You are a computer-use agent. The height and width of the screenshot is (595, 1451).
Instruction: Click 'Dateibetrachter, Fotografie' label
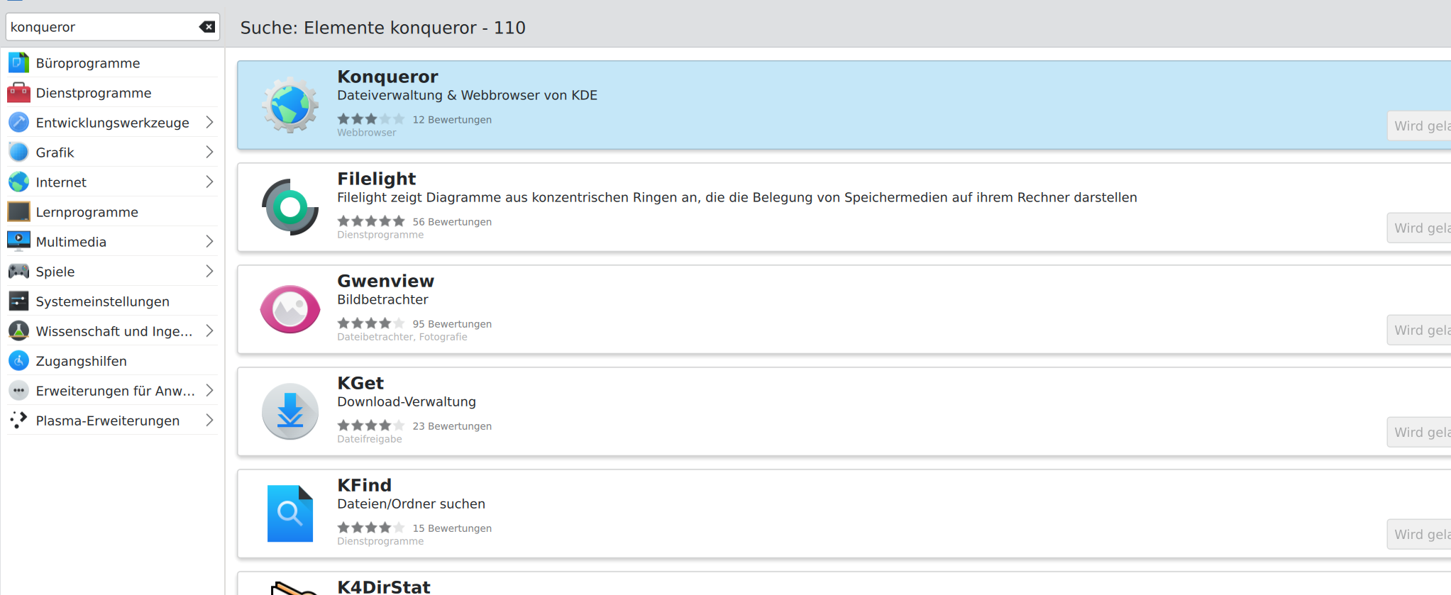[x=402, y=337]
